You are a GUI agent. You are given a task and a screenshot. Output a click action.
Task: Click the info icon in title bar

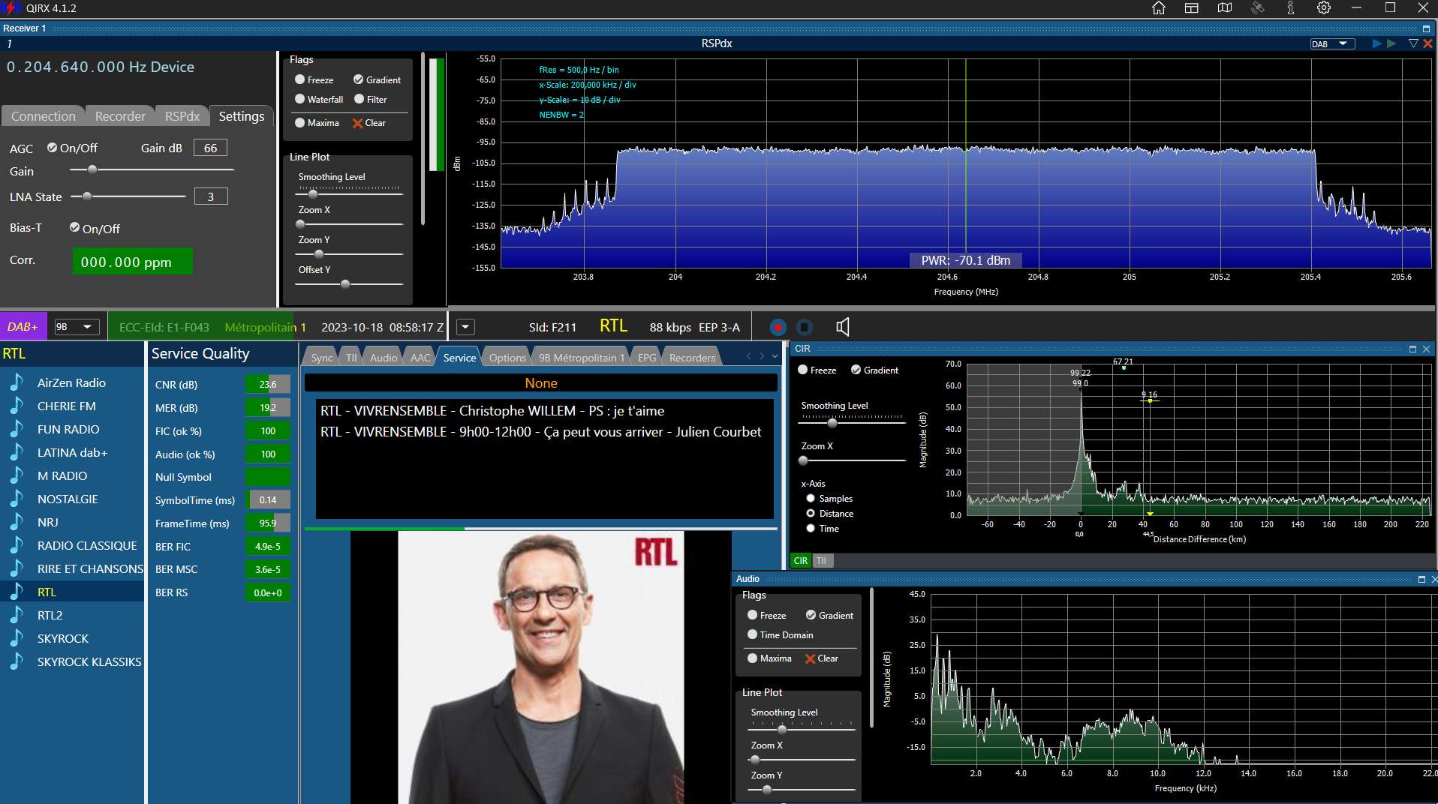point(1291,8)
